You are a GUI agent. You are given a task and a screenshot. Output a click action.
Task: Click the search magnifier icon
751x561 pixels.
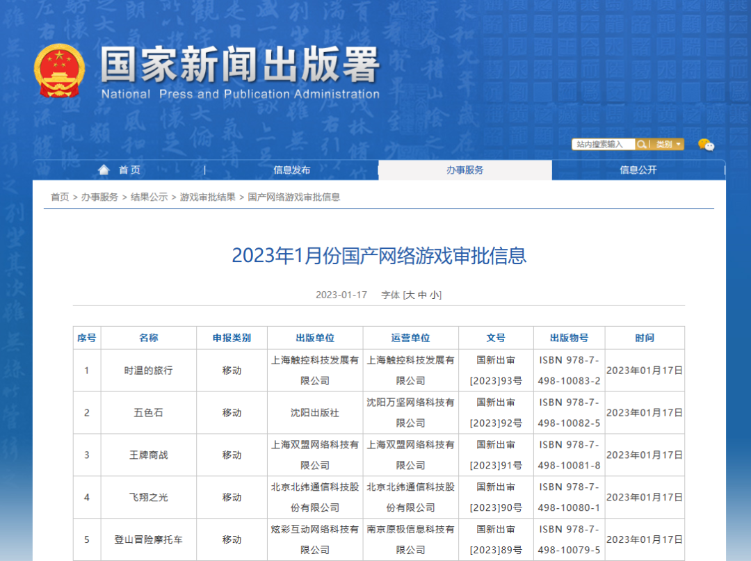pyautogui.click(x=641, y=144)
